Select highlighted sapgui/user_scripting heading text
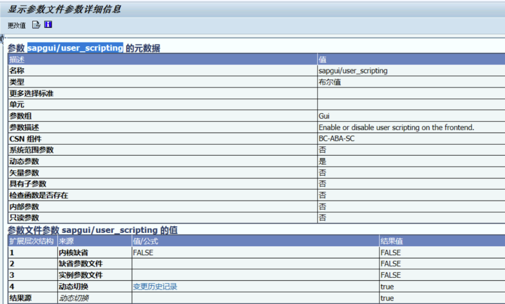 click(75, 48)
